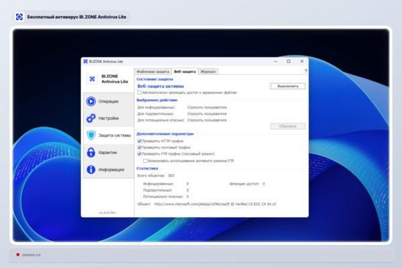The height and width of the screenshot is (268, 402).
Task: Toggle Проверять HTTP-трафик checkbox
Action: [139, 141]
